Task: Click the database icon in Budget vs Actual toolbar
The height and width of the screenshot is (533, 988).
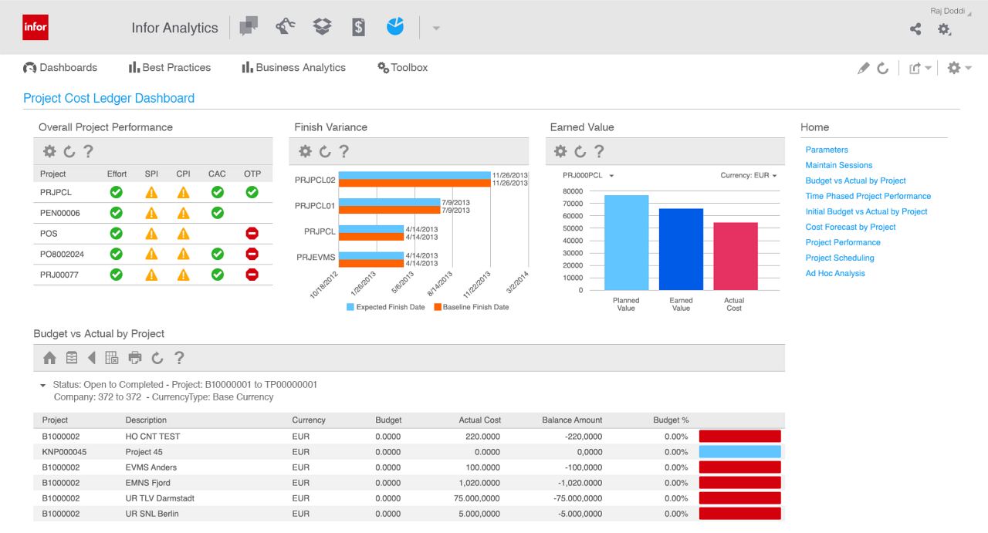Action: [72, 358]
